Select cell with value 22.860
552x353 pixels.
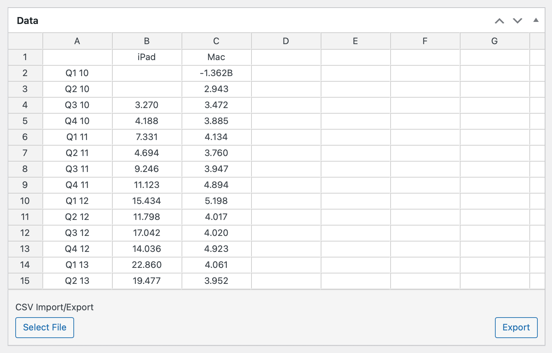(x=147, y=265)
